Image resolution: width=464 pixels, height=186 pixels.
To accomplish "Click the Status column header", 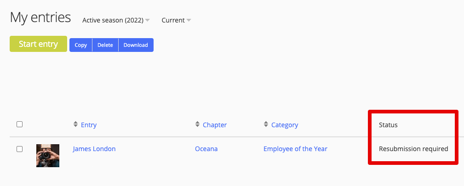I will coord(388,125).
